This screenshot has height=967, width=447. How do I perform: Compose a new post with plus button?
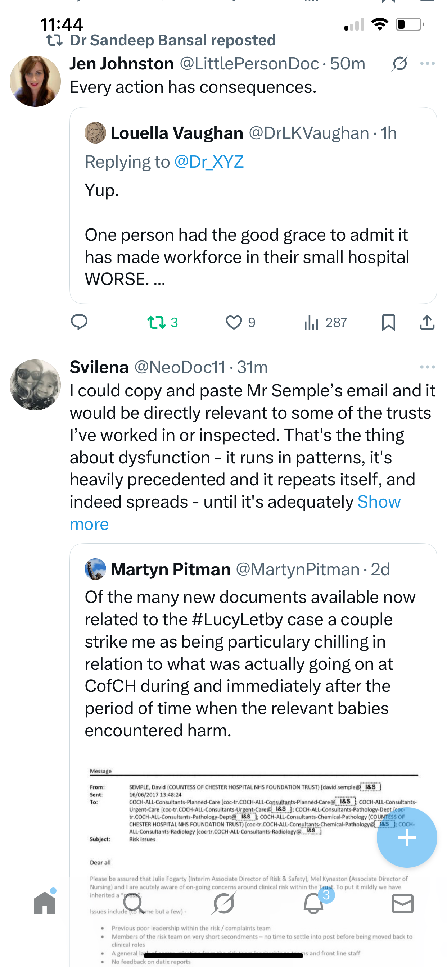[x=407, y=837]
